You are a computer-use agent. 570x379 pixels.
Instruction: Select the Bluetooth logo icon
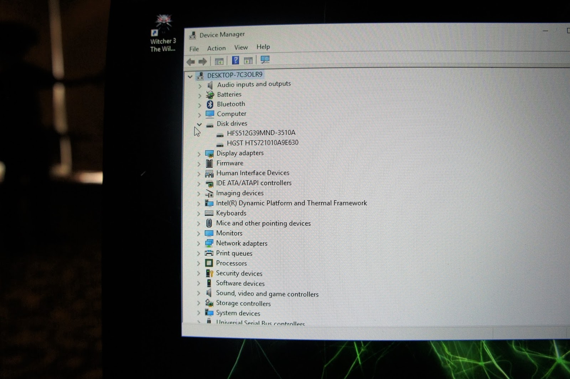click(x=210, y=104)
